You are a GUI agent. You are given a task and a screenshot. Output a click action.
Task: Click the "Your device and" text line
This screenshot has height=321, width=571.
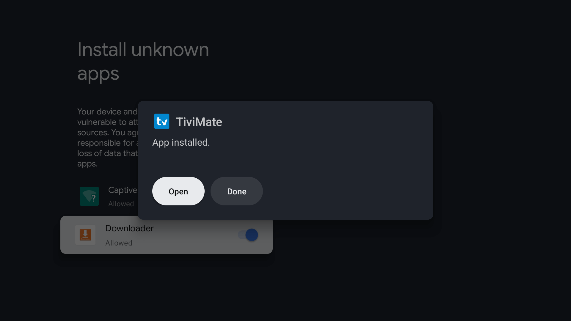(107, 112)
